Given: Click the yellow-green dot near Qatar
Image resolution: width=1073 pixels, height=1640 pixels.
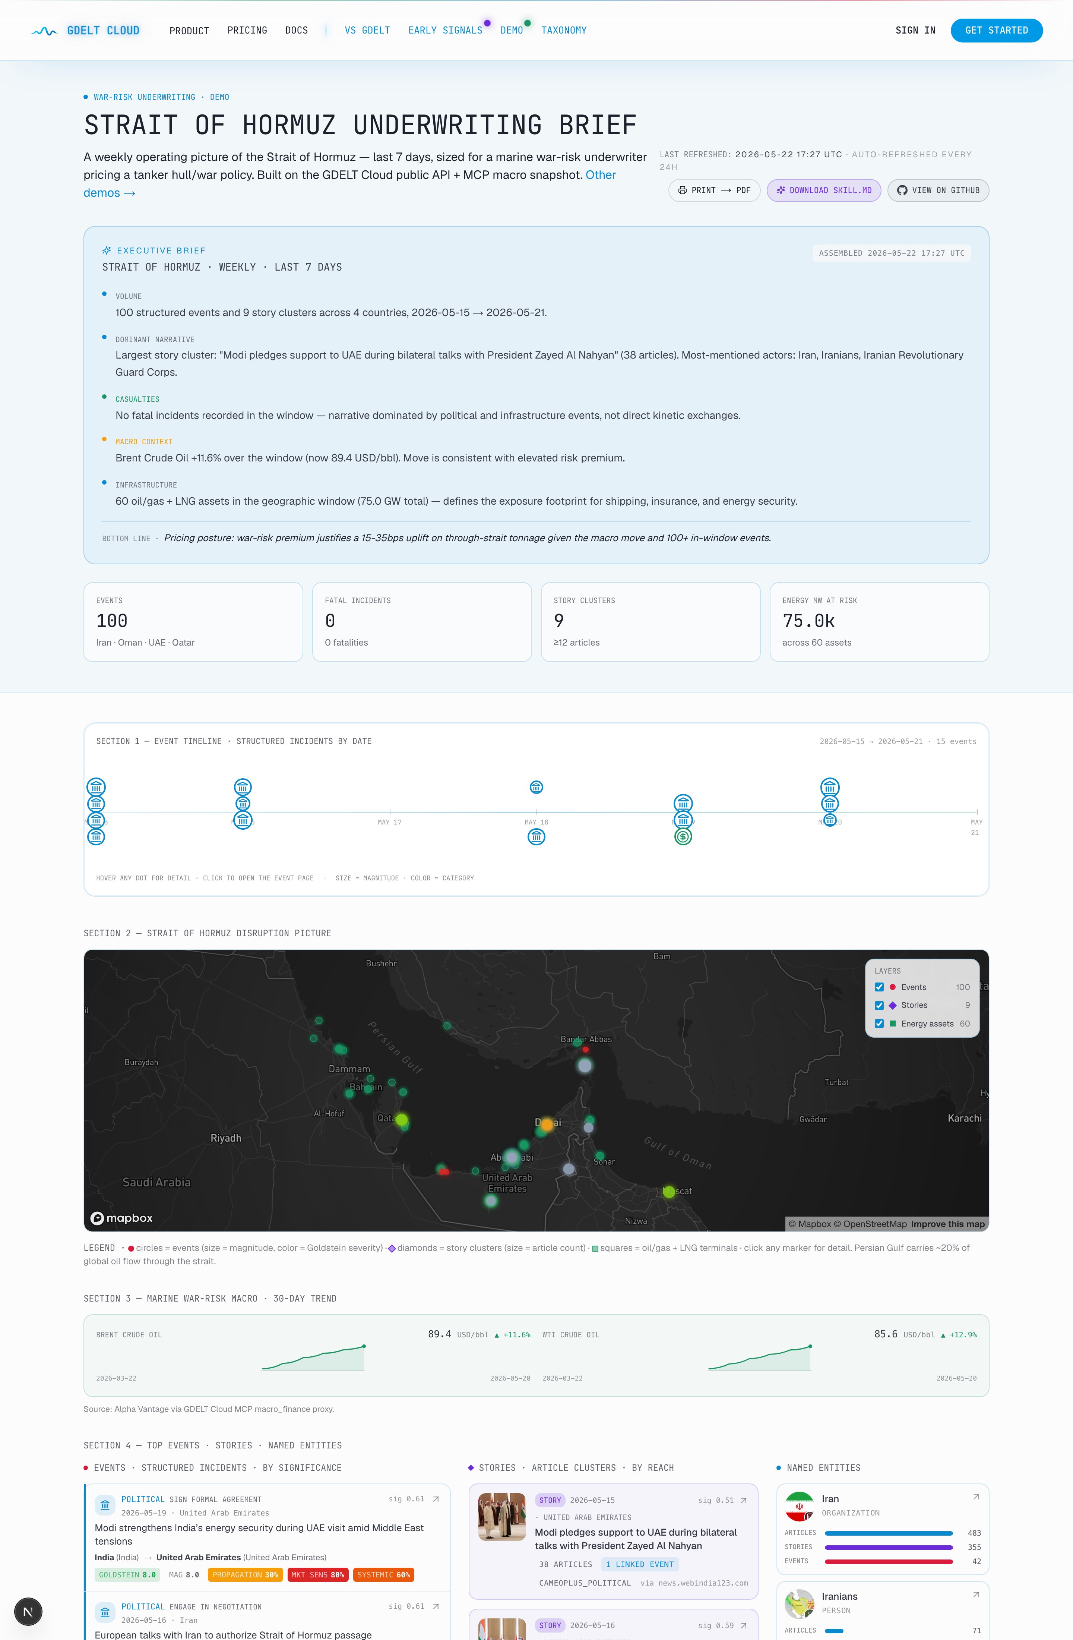Looking at the screenshot, I should click(x=402, y=1120).
